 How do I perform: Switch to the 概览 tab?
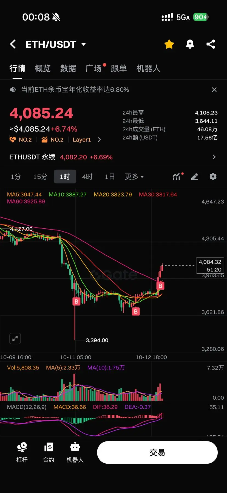point(42,68)
